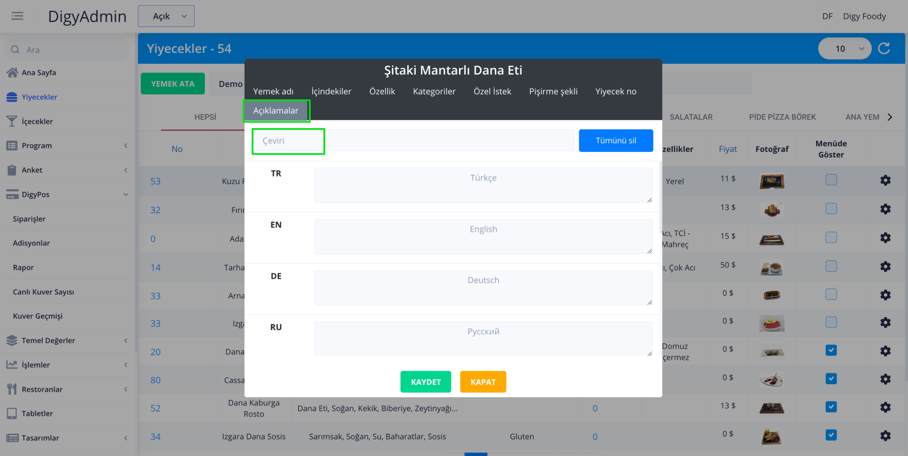Open the İçecekler drinks menu item

pos(37,122)
